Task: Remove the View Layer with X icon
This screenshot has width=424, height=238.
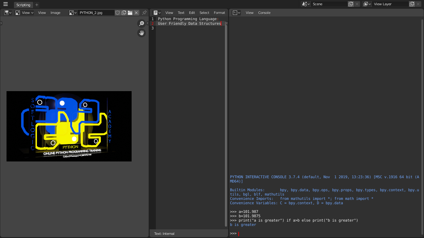Action: [x=418, y=4]
